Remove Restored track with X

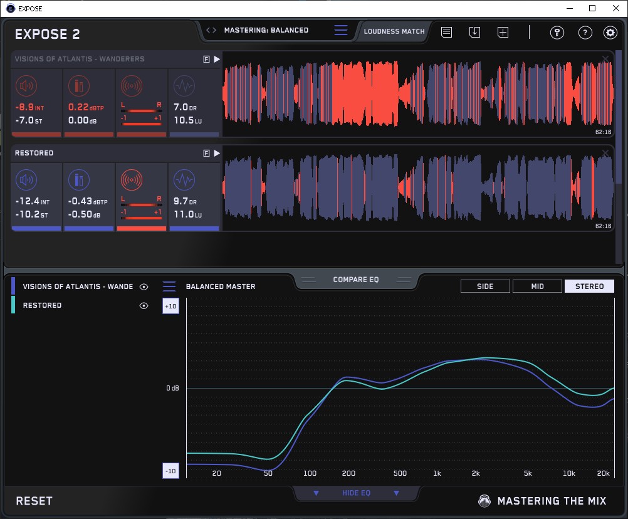point(605,153)
